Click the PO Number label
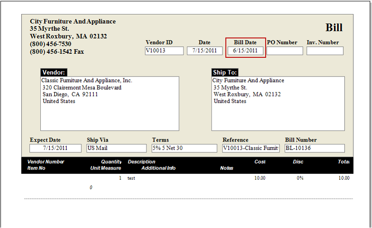Screen dimensions: 372x228 (x=282, y=43)
